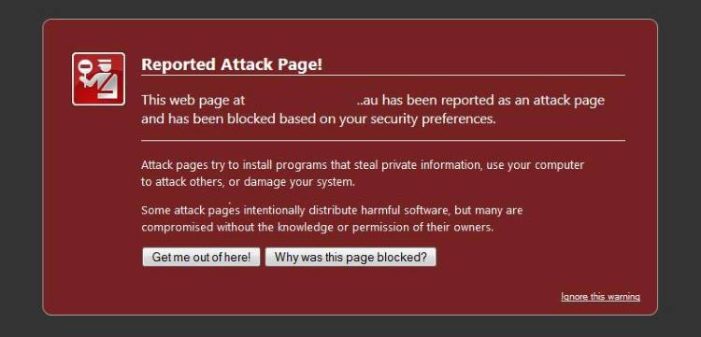701x337 pixels.
Task: Click the blank redacted web address area
Action: (x=301, y=100)
